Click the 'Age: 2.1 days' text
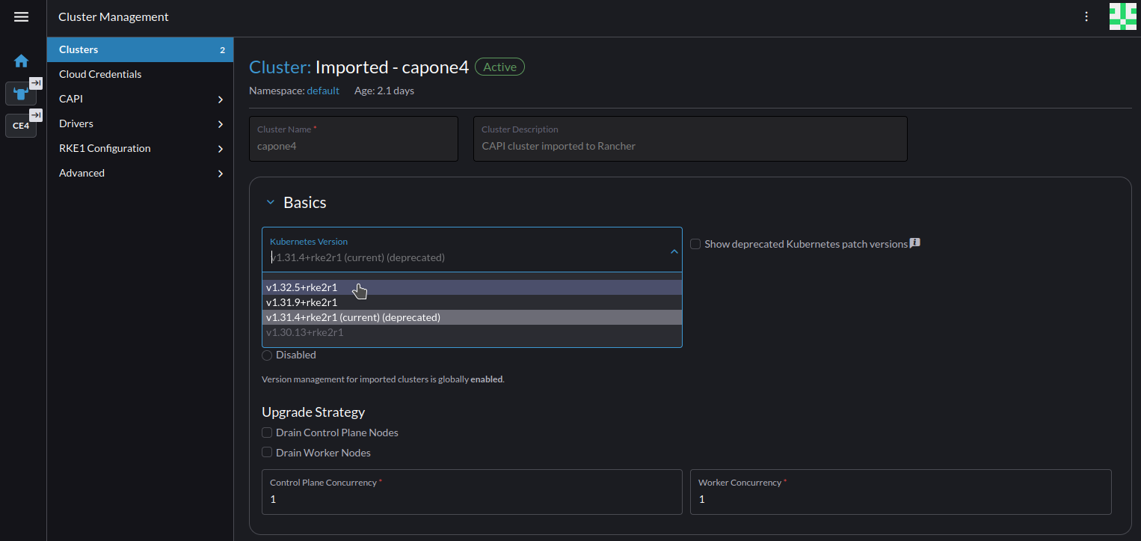Image resolution: width=1141 pixels, height=541 pixels. pos(384,91)
